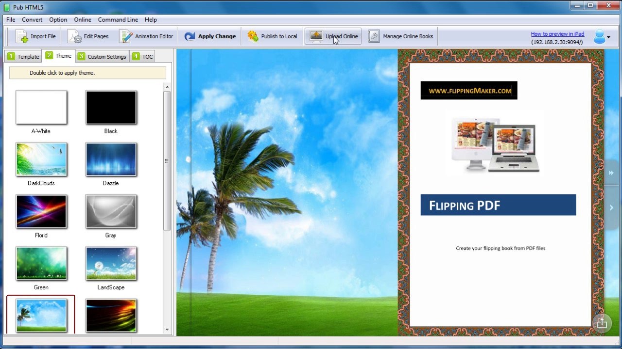Select the Gray theme thumbnail
The image size is (622, 349).
tap(111, 211)
